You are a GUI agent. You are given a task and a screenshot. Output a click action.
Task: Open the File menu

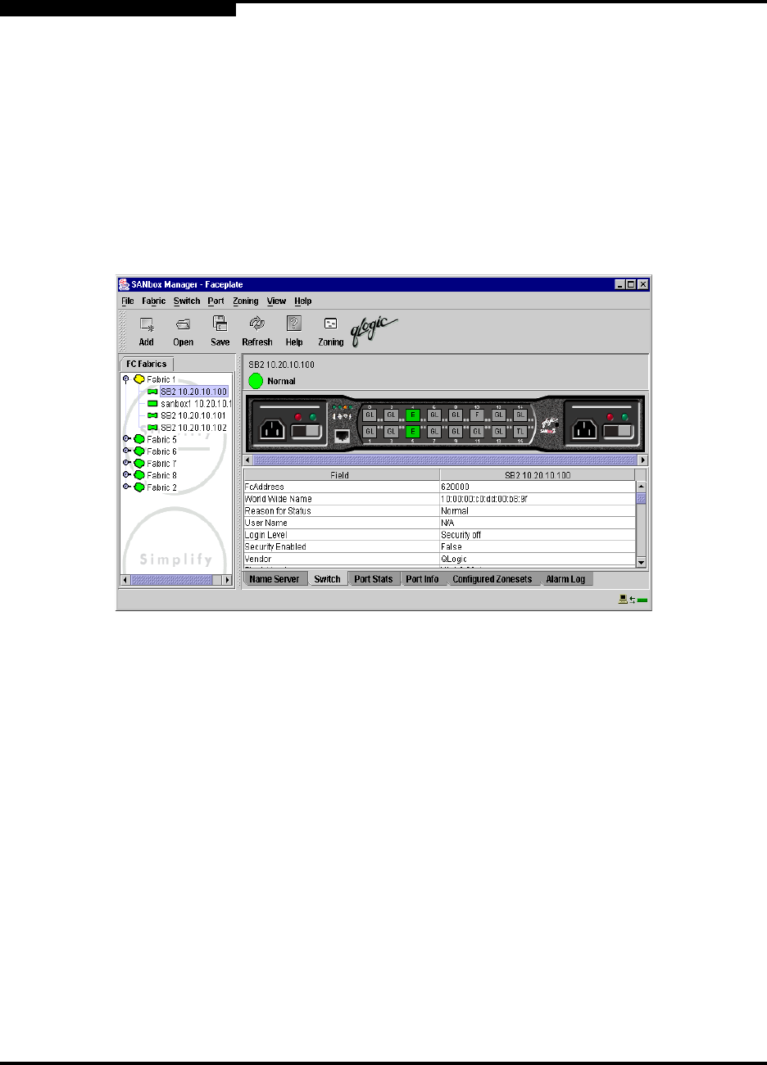(128, 301)
